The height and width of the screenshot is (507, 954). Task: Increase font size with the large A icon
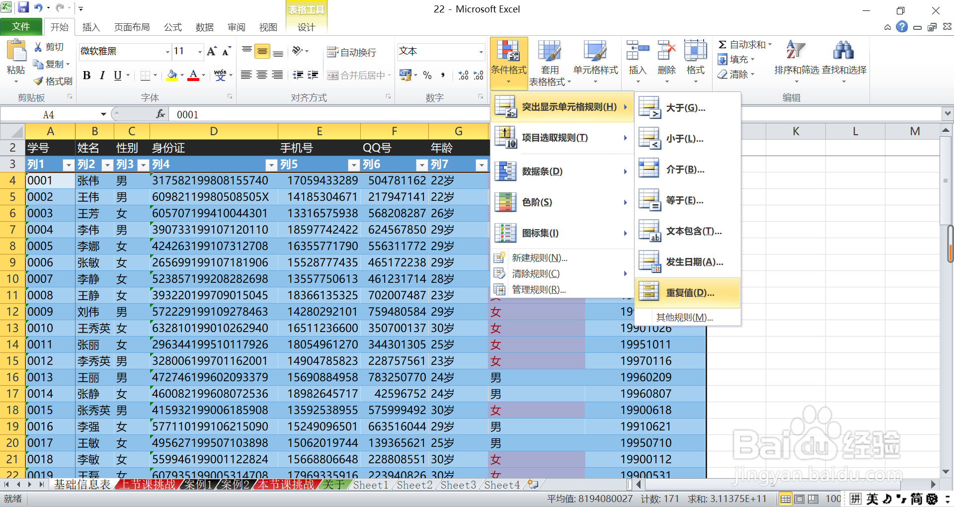pyautogui.click(x=212, y=51)
